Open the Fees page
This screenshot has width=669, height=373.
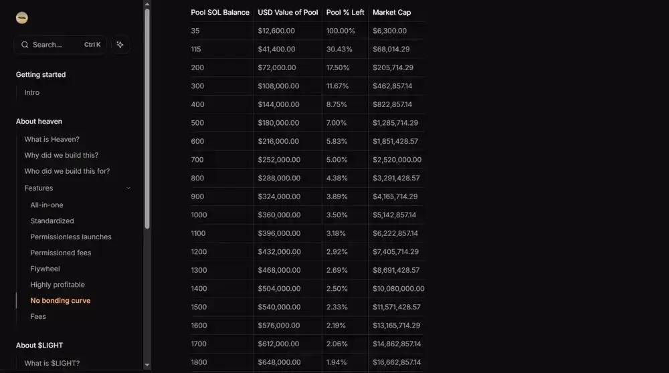[38, 316]
